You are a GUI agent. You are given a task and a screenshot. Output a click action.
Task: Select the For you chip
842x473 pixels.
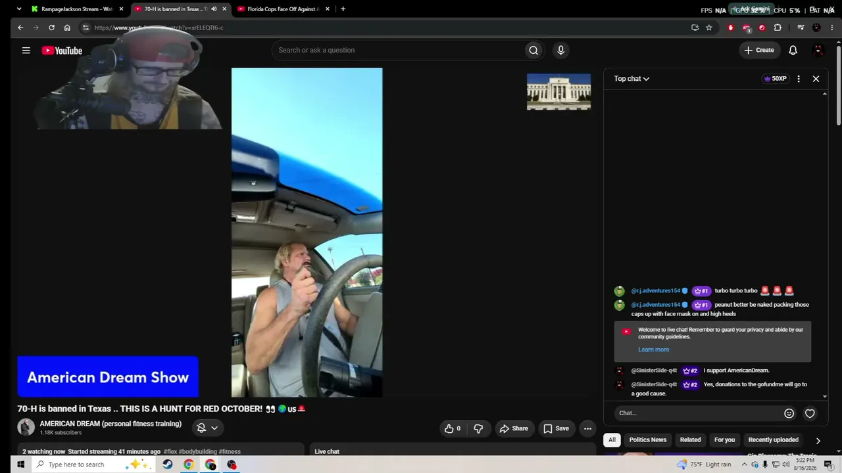tap(724, 440)
